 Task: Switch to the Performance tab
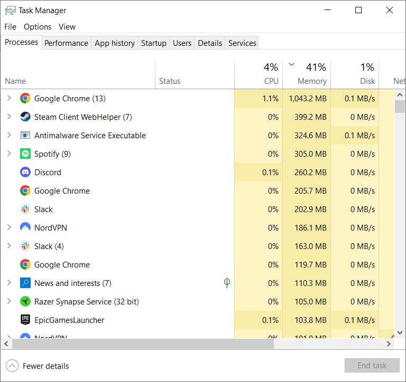click(66, 43)
